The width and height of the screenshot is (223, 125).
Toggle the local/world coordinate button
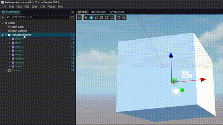coord(124,18)
